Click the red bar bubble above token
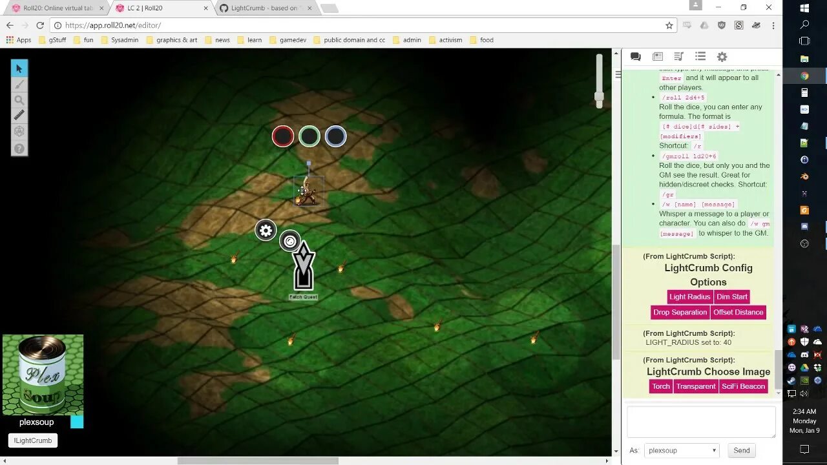 click(x=283, y=136)
